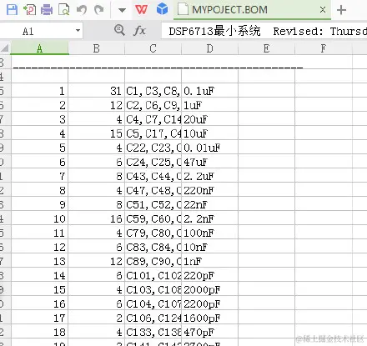Click the zoom magnifier icon by formula bar

coord(119,30)
